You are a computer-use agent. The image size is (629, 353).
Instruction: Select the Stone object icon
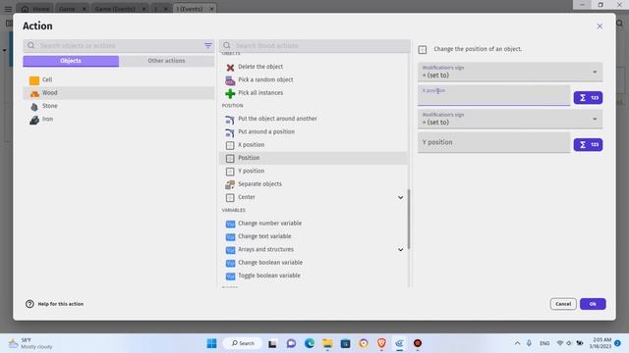pyautogui.click(x=34, y=107)
